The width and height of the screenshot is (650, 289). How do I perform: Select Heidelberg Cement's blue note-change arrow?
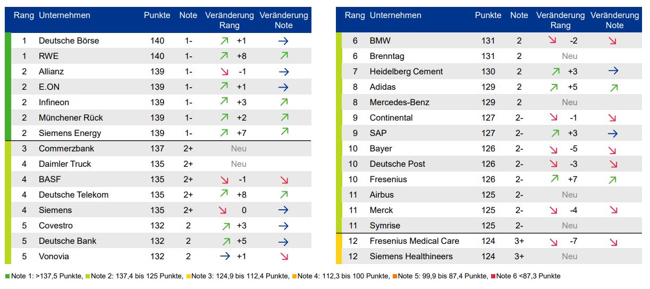pos(613,71)
